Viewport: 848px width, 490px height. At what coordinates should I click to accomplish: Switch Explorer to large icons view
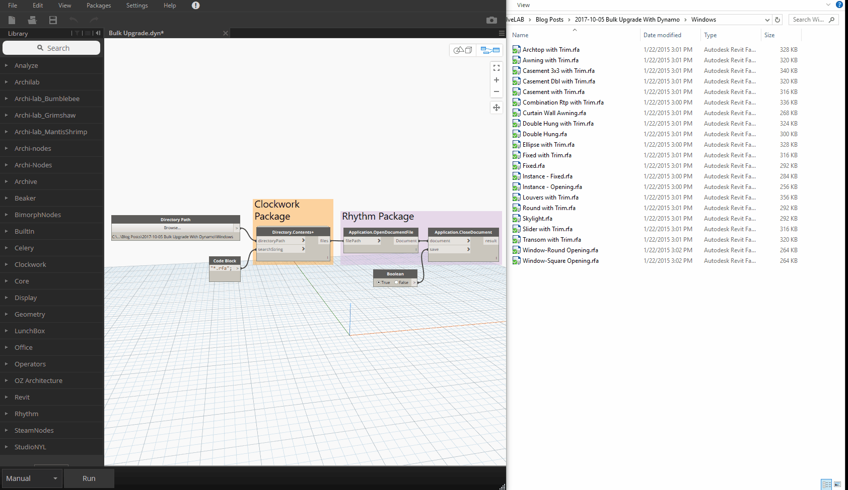(x=837, y=484)
